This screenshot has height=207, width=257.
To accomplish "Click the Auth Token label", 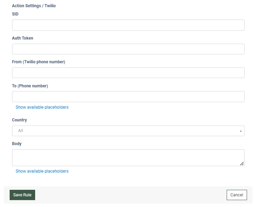I will [23, 38].
